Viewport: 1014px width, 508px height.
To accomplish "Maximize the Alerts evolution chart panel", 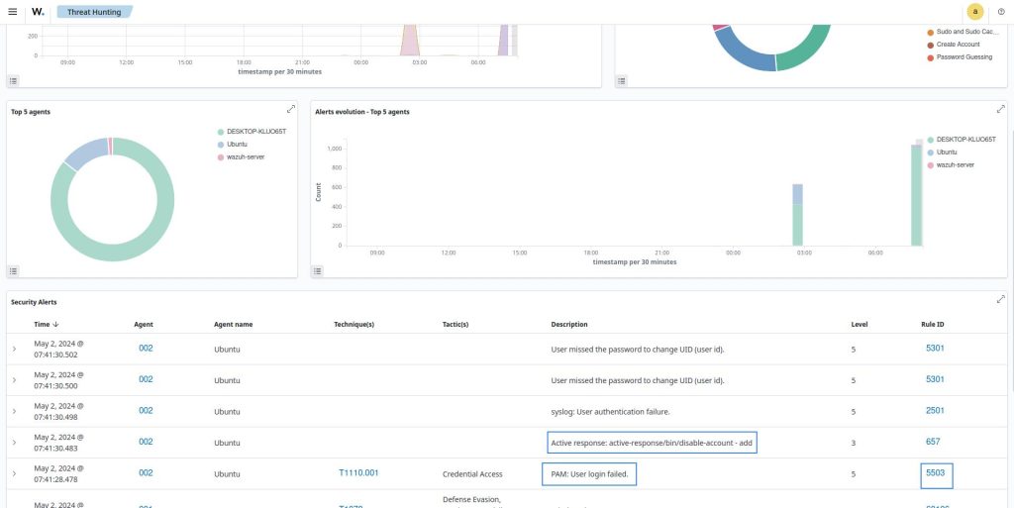I will pyautogui.click(x=1000, y=109).
